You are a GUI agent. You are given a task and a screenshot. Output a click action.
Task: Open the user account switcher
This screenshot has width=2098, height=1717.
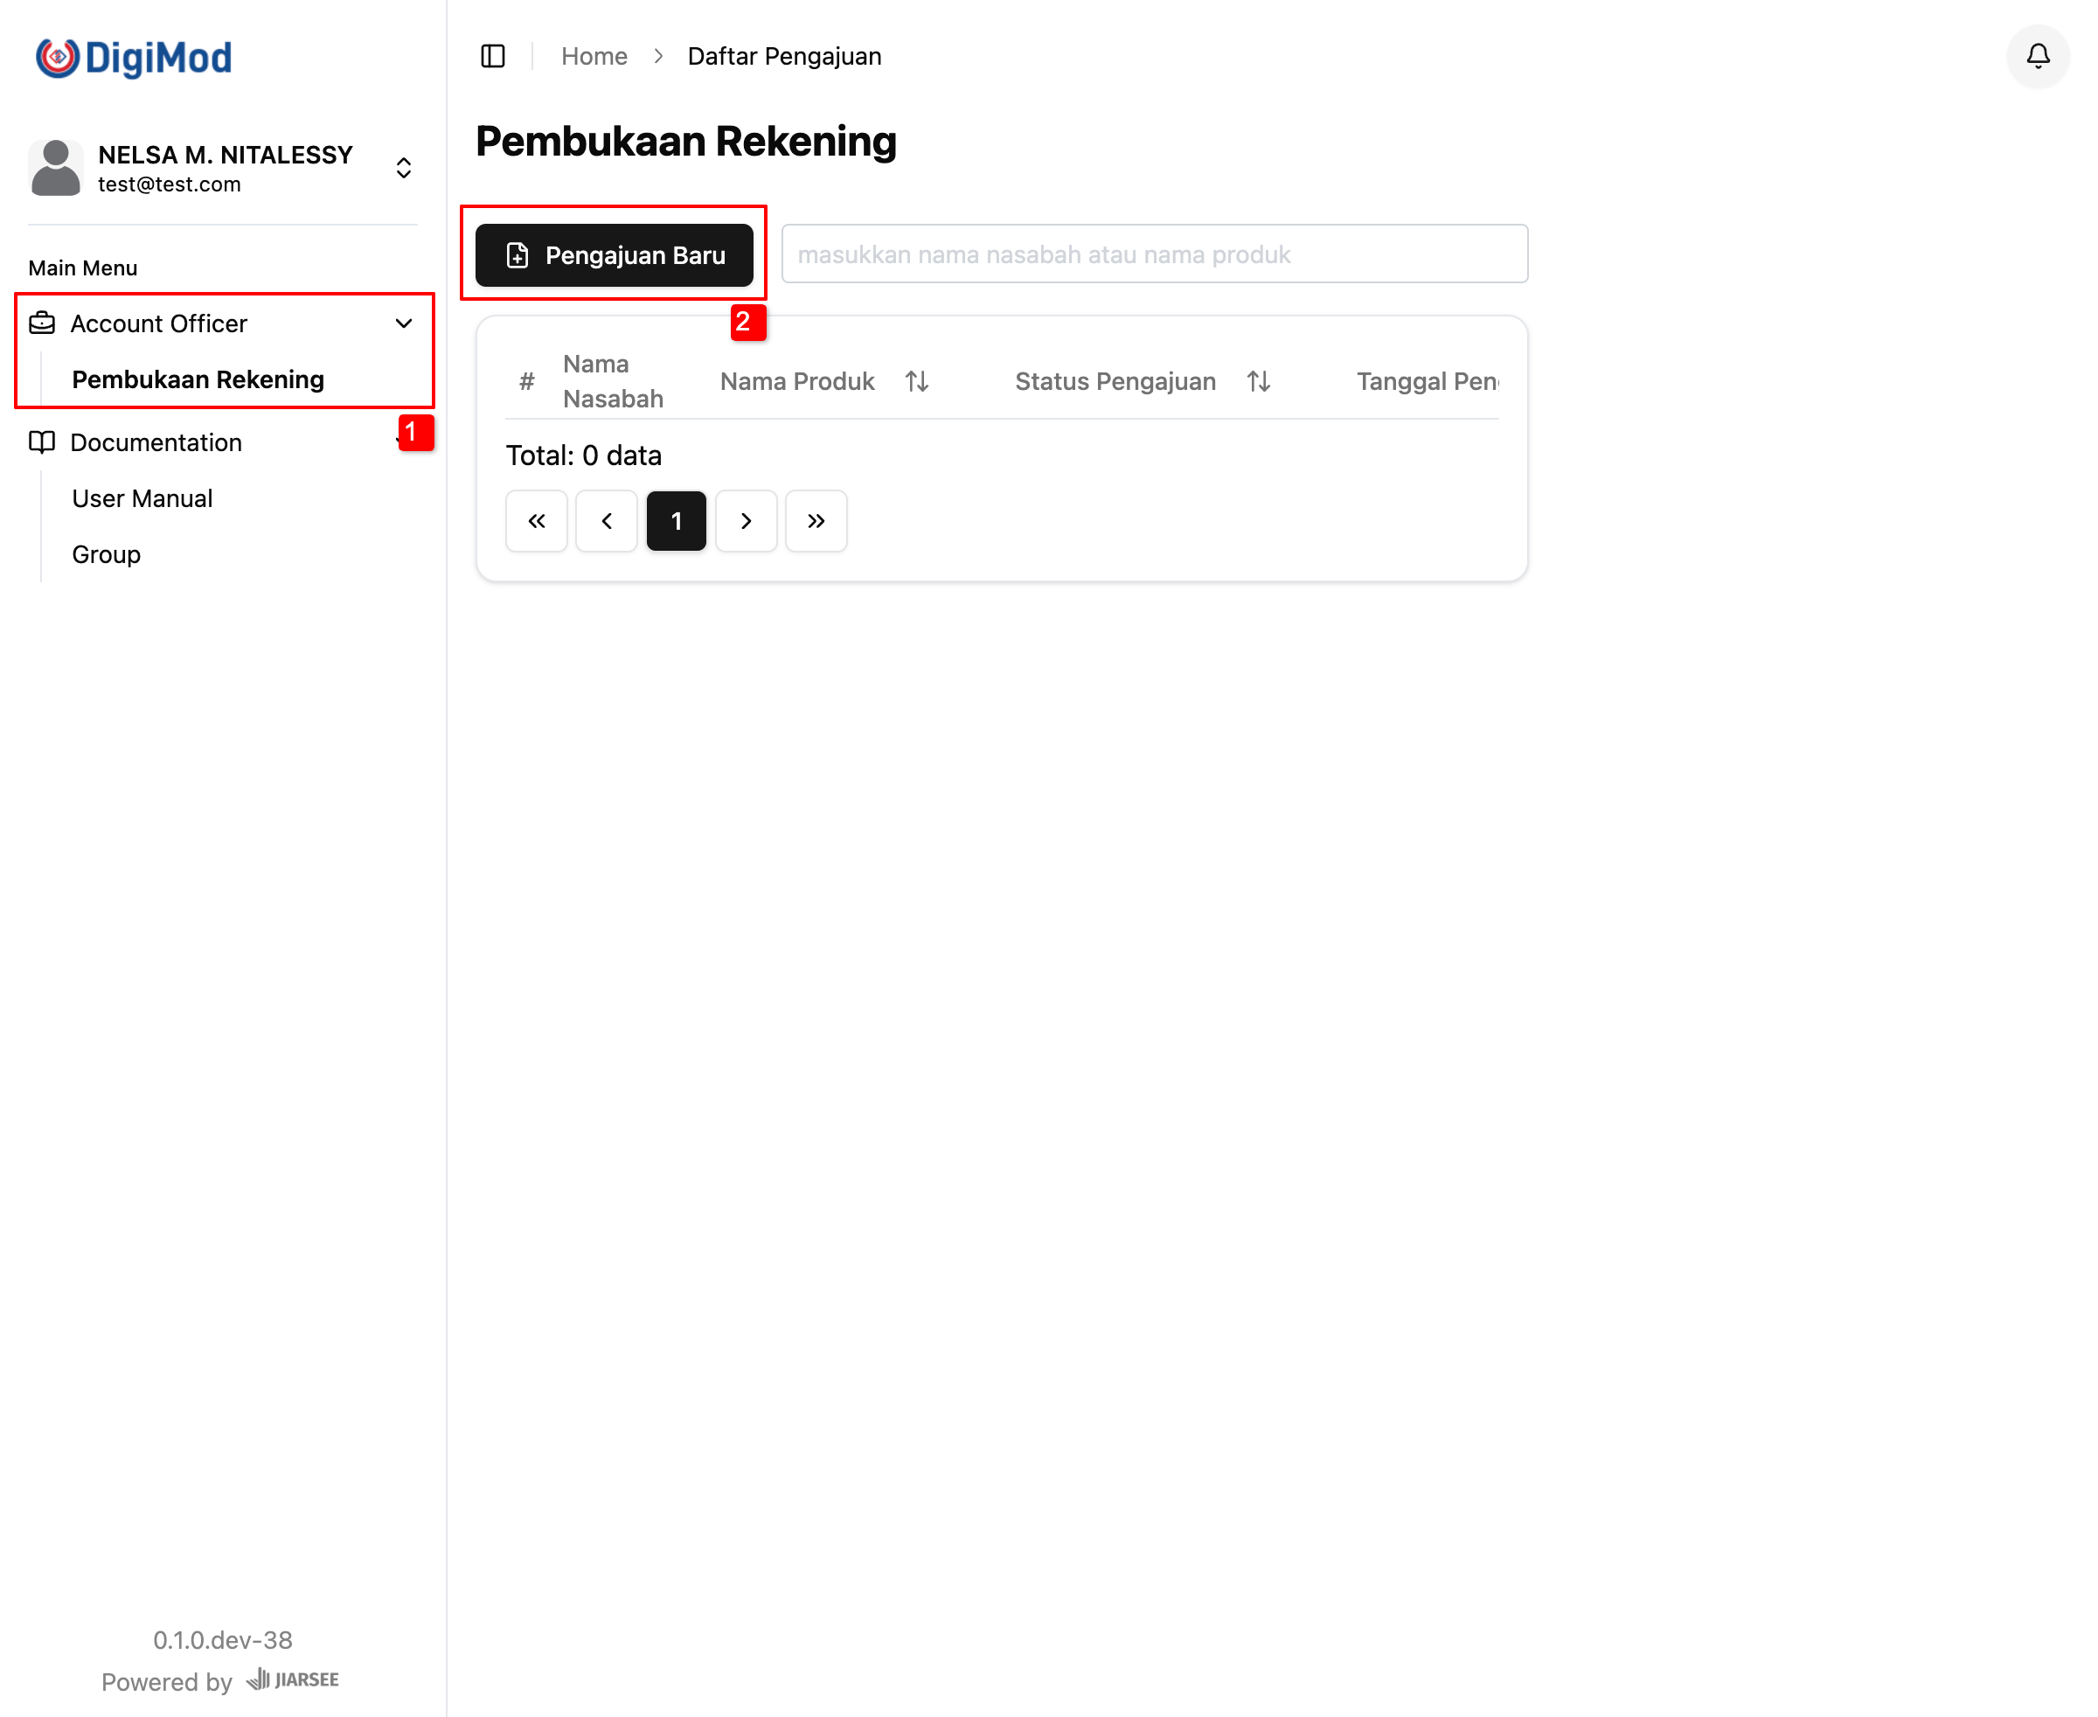point(404,168)
